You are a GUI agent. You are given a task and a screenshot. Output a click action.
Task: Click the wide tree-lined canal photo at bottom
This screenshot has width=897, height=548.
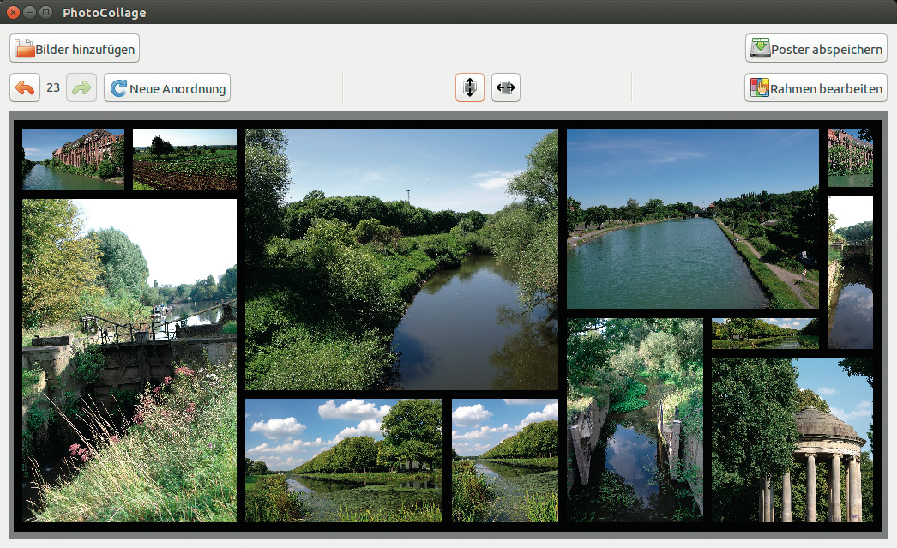343,460
